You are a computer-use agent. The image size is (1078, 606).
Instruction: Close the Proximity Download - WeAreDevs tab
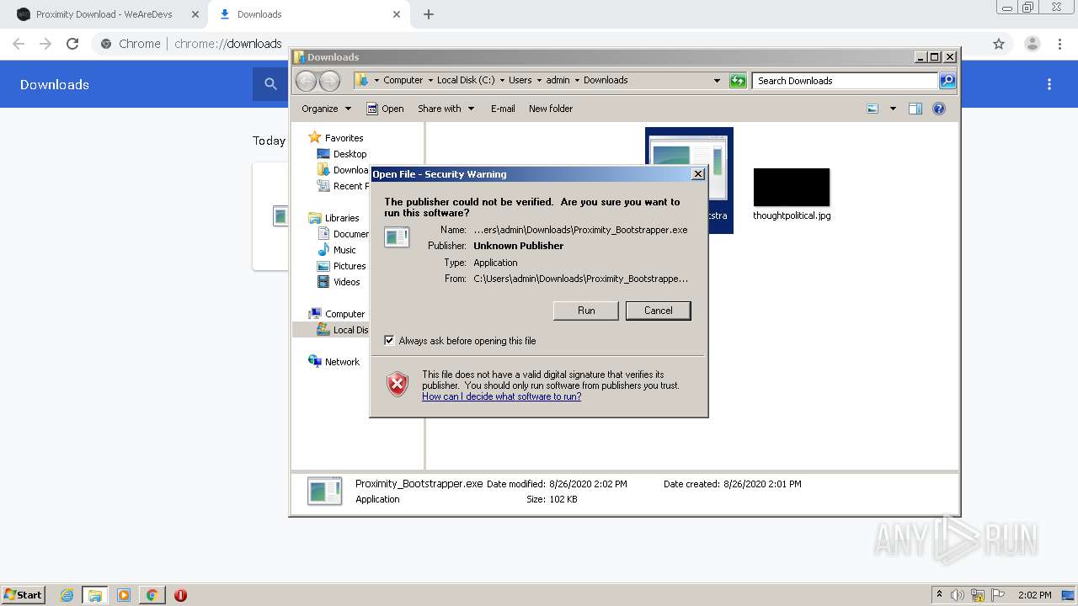click(195, 14)
